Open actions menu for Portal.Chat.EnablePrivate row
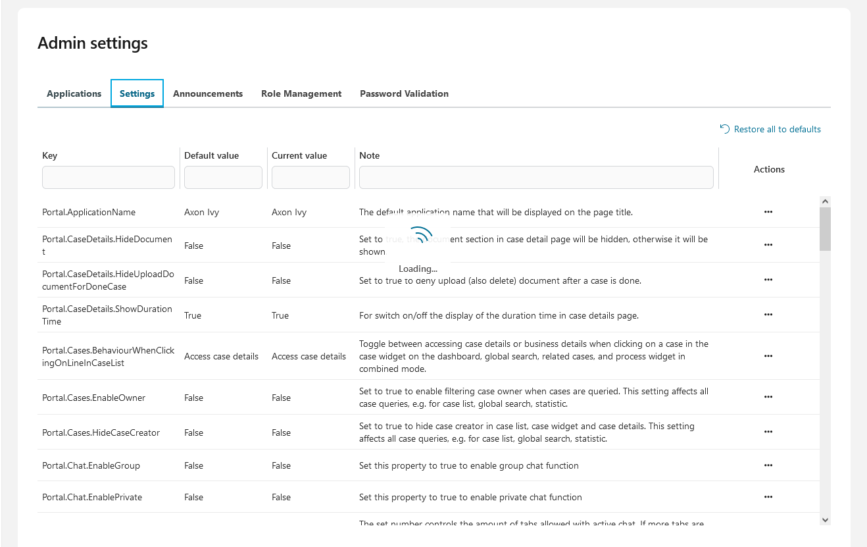This screenshot has height=547, width=867. click(x=768, y=497)
